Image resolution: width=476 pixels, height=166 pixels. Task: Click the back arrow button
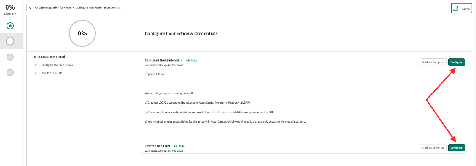tap(30, 7)
